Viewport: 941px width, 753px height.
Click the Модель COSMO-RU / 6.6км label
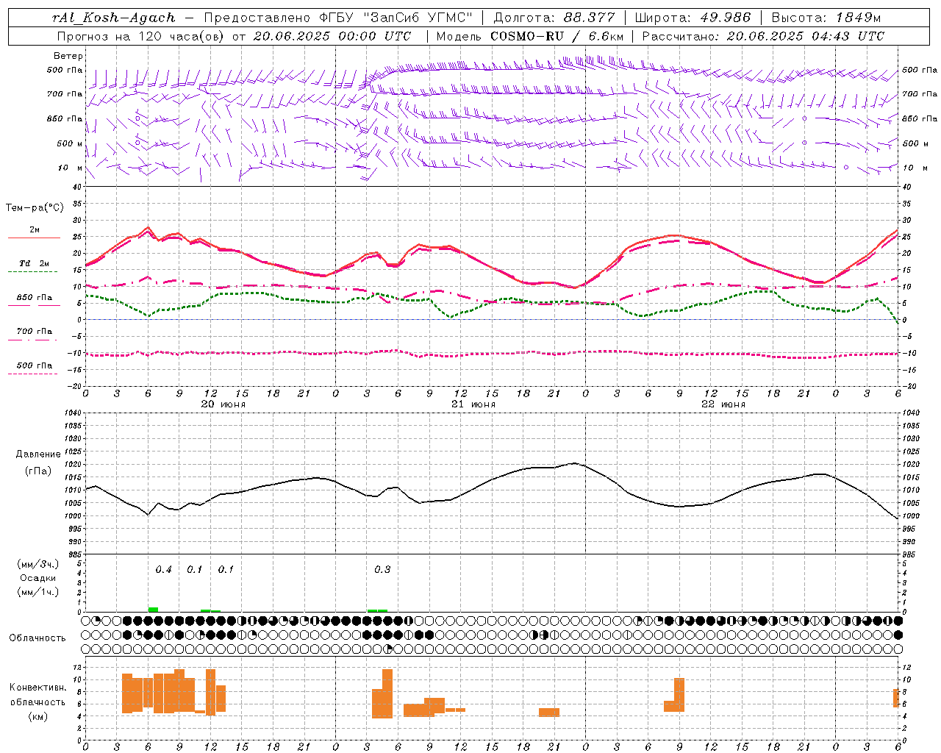tap(530, 36)
